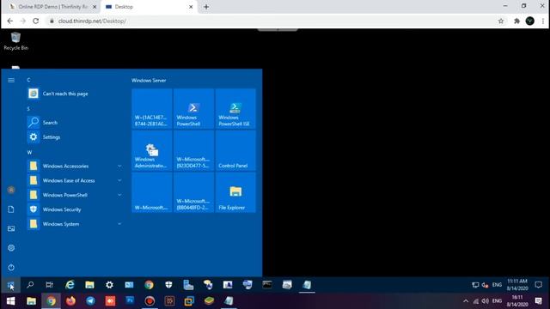
Task: Open the W~Microsoft {BB044BFD tile
Action: coord(193,192)
